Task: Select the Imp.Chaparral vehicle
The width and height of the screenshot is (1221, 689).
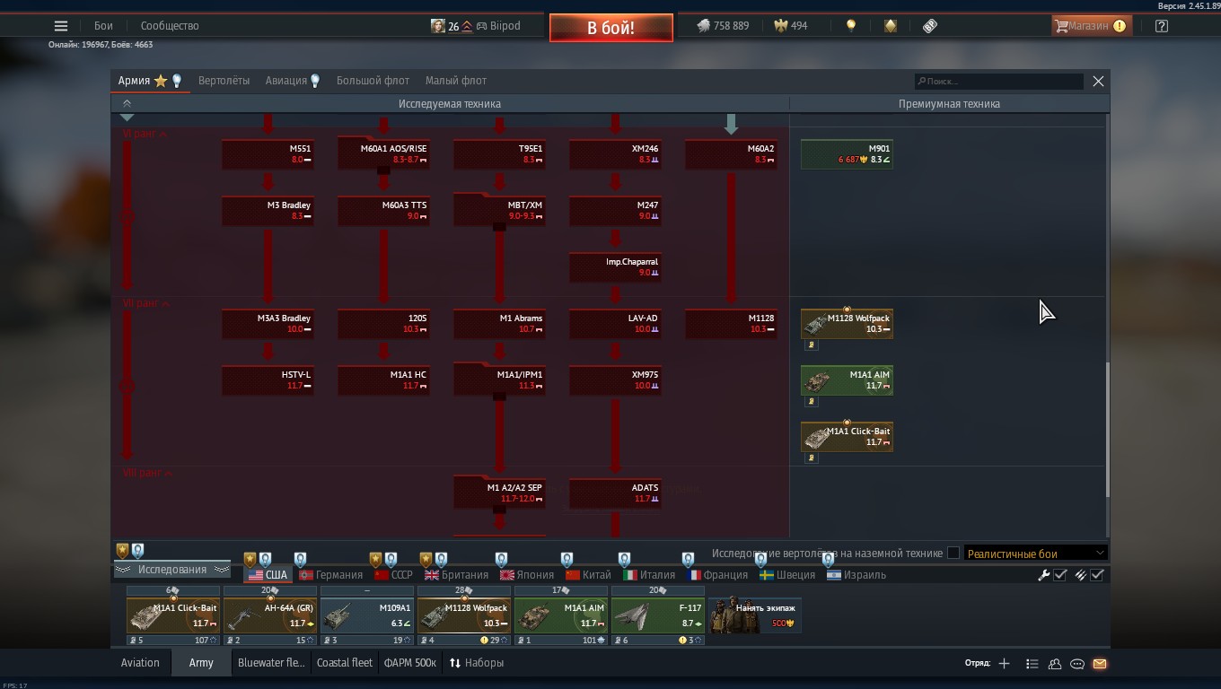Action: tap(615, 267)
